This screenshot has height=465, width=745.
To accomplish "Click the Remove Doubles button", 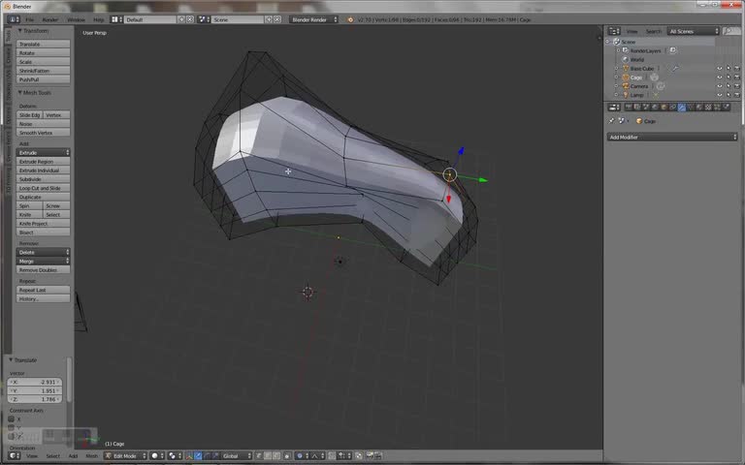I will tap(44, 269).
